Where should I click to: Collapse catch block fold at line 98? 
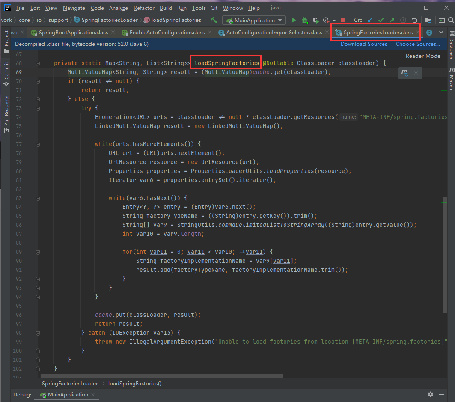[38, 333]
